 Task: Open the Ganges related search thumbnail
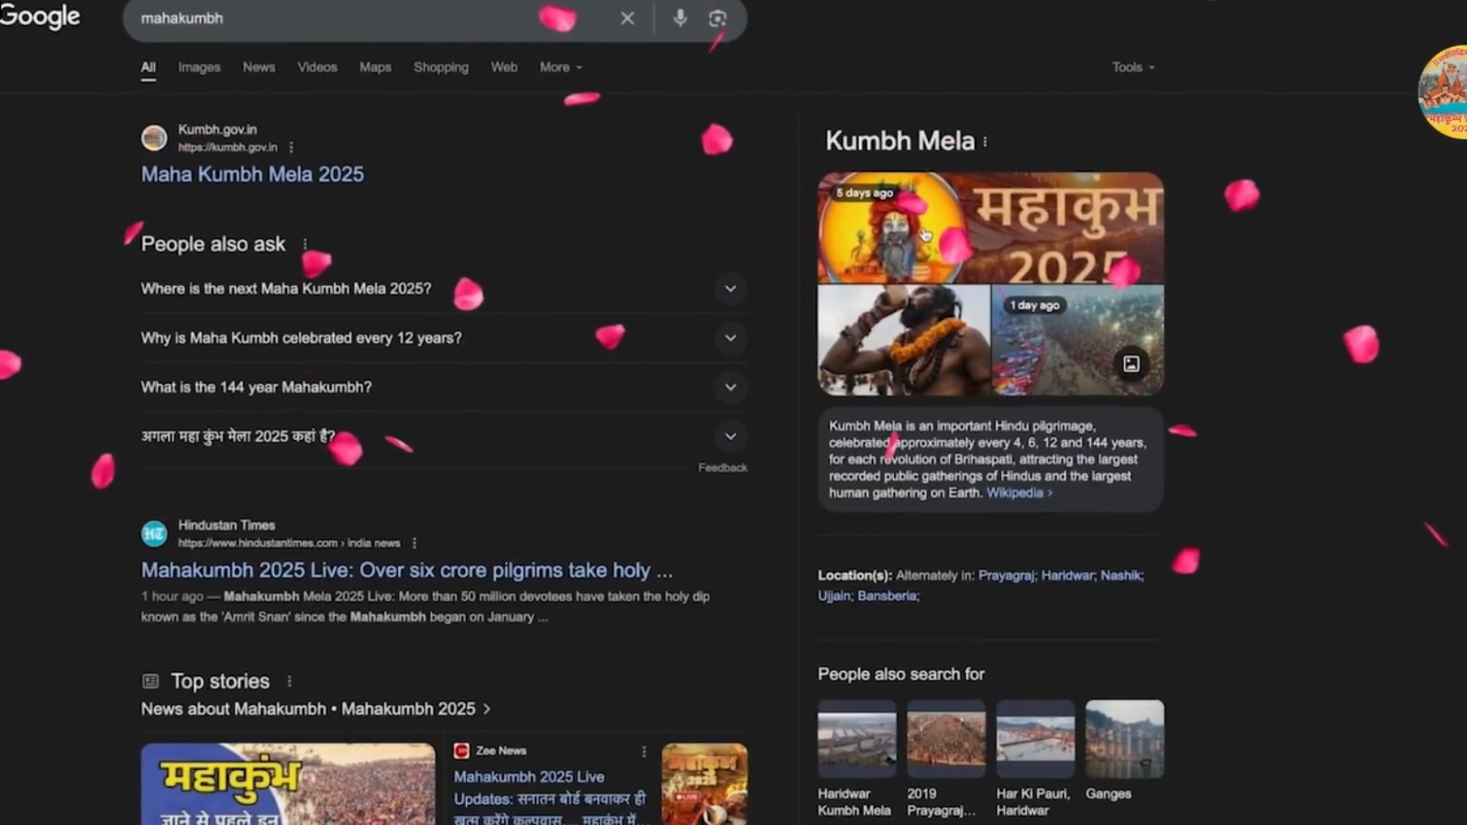coord(1124,740)
